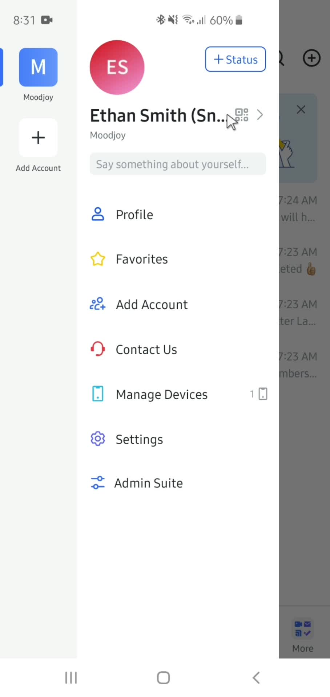Open the Moodjoy account tile
This screenshot has width=330, height=697.
point(38,67)
